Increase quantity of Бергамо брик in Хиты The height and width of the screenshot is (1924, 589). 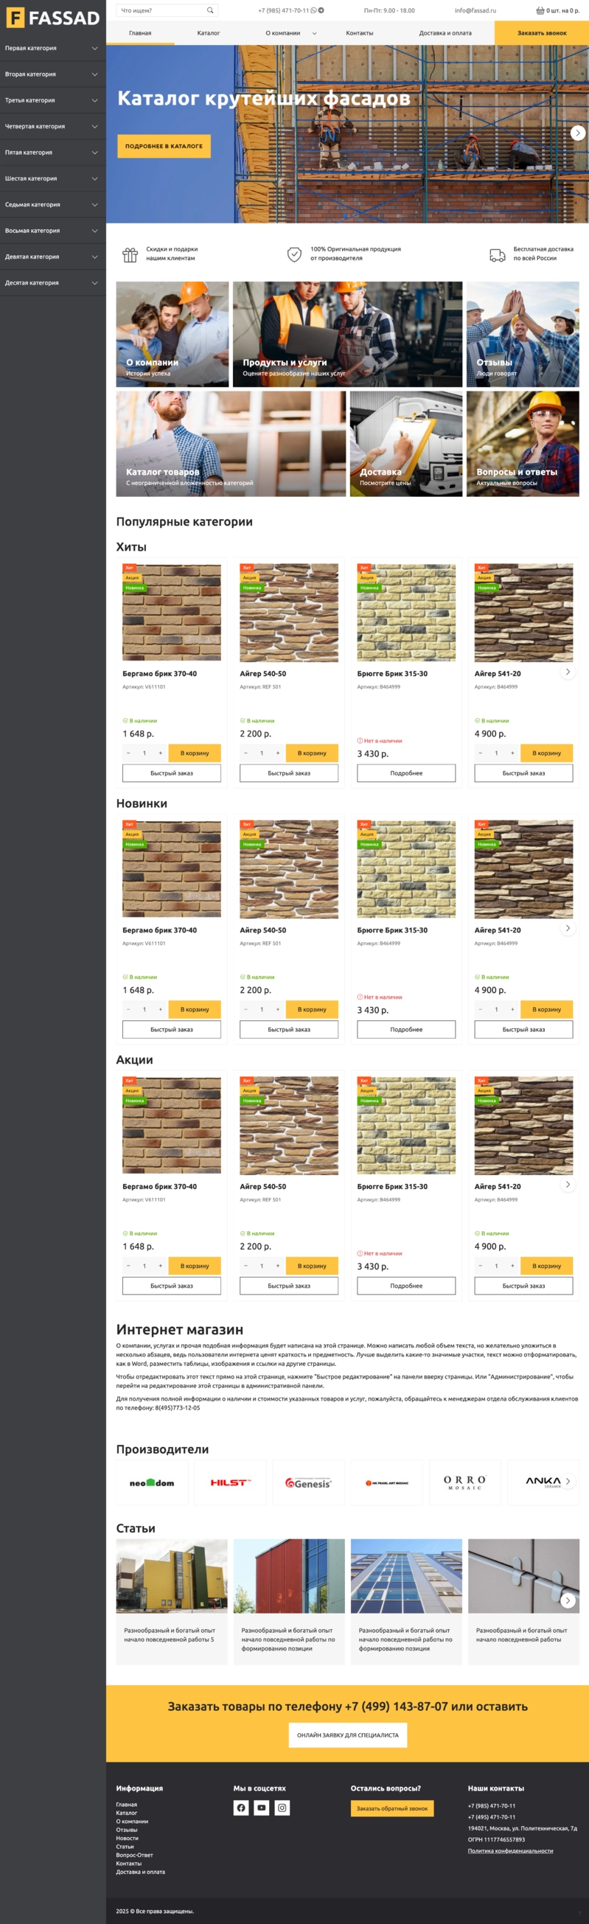(x=160, y=753)
